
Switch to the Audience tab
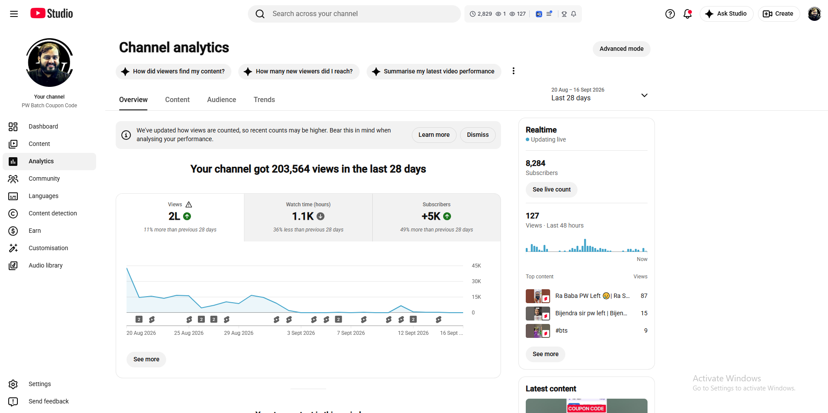click(221, 99)
